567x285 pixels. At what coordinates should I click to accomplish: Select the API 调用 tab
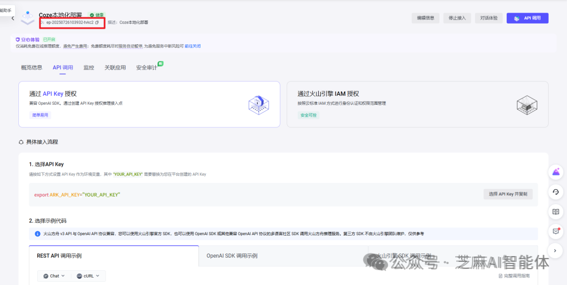(x=62, y=67)
